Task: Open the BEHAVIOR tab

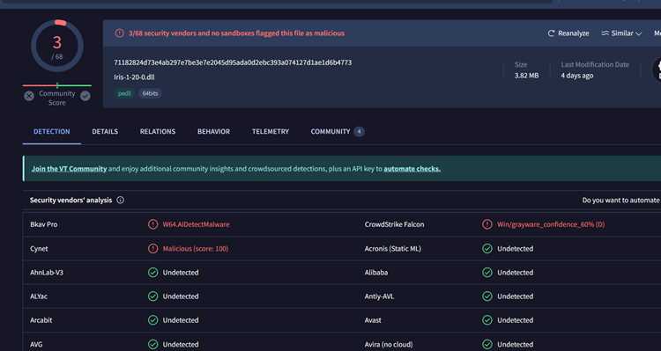Action: click(214, 131)
